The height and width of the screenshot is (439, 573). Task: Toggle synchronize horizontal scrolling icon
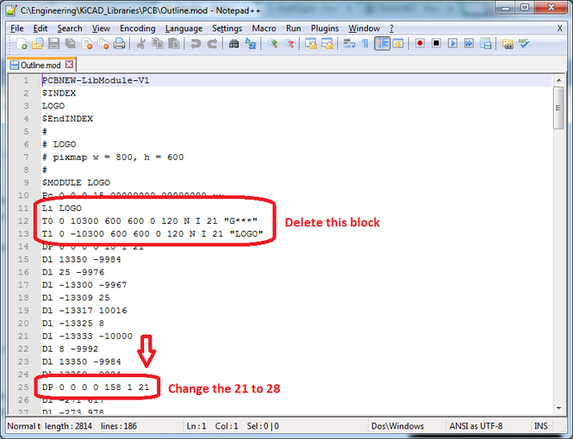(x=327, y=44)
